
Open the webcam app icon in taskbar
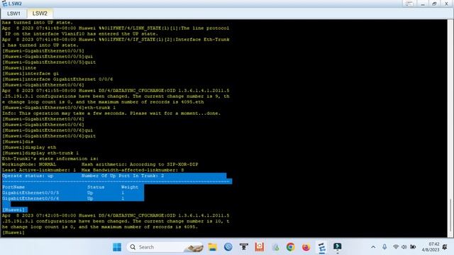(244, 247)
